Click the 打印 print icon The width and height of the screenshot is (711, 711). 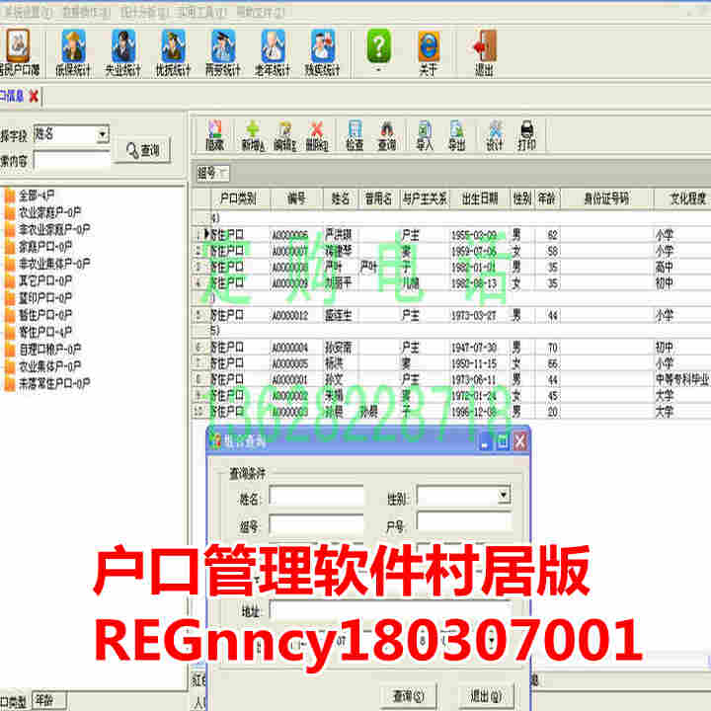point(526,135)
